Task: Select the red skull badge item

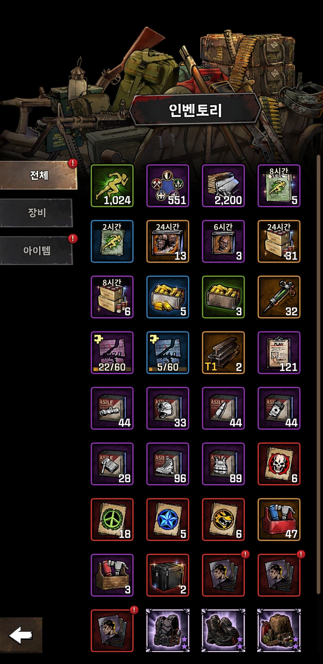Action: point(279,464)
